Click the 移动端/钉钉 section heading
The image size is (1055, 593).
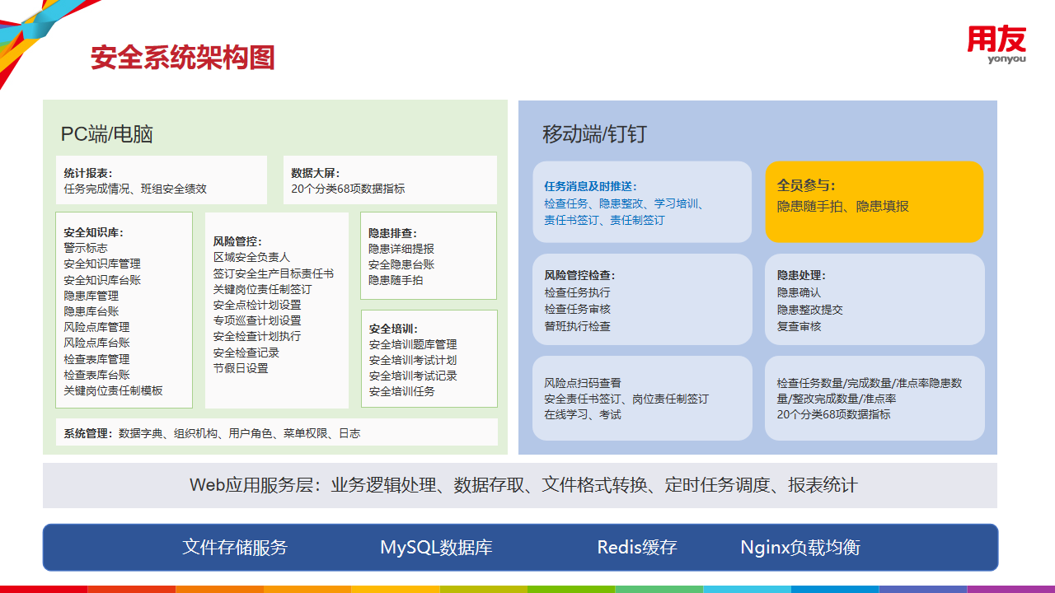pyautogui.click(x=594, y=134)
